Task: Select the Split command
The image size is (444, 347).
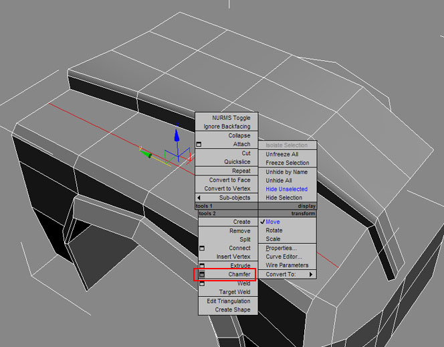Action: [x=245, y=239]
